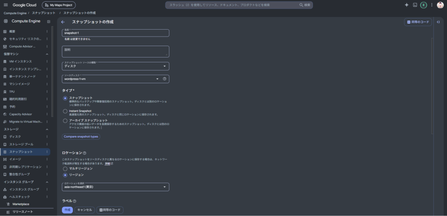The height and width of the screenshot is (216, 447).
Task: Open the My Maps Project selector
Action: 59,5
